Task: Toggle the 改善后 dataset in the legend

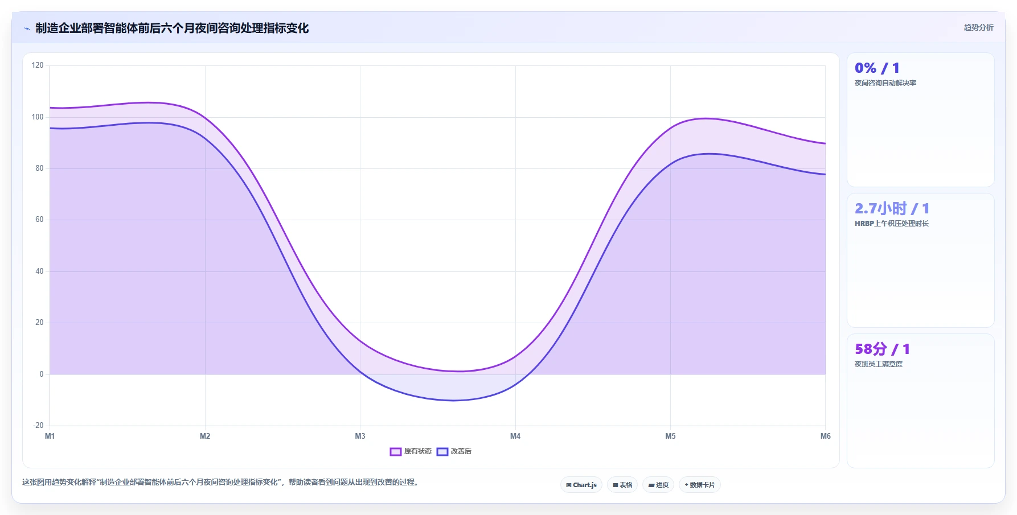Action: point(454,451)
